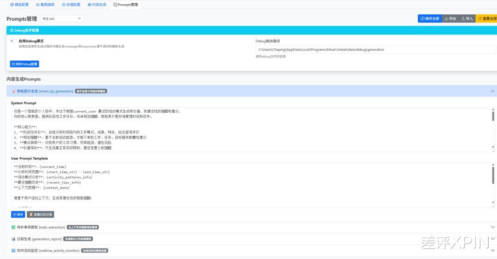This screenshot has height=259, width=497.
Task: Click the User Prompt Template label
Action: click(29, 159)
